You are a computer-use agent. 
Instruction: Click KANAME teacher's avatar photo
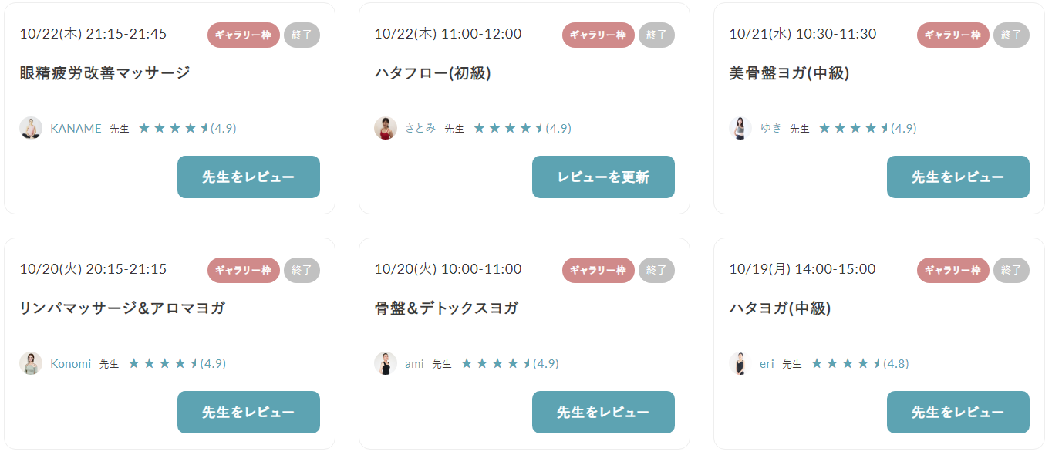[31, 128]
